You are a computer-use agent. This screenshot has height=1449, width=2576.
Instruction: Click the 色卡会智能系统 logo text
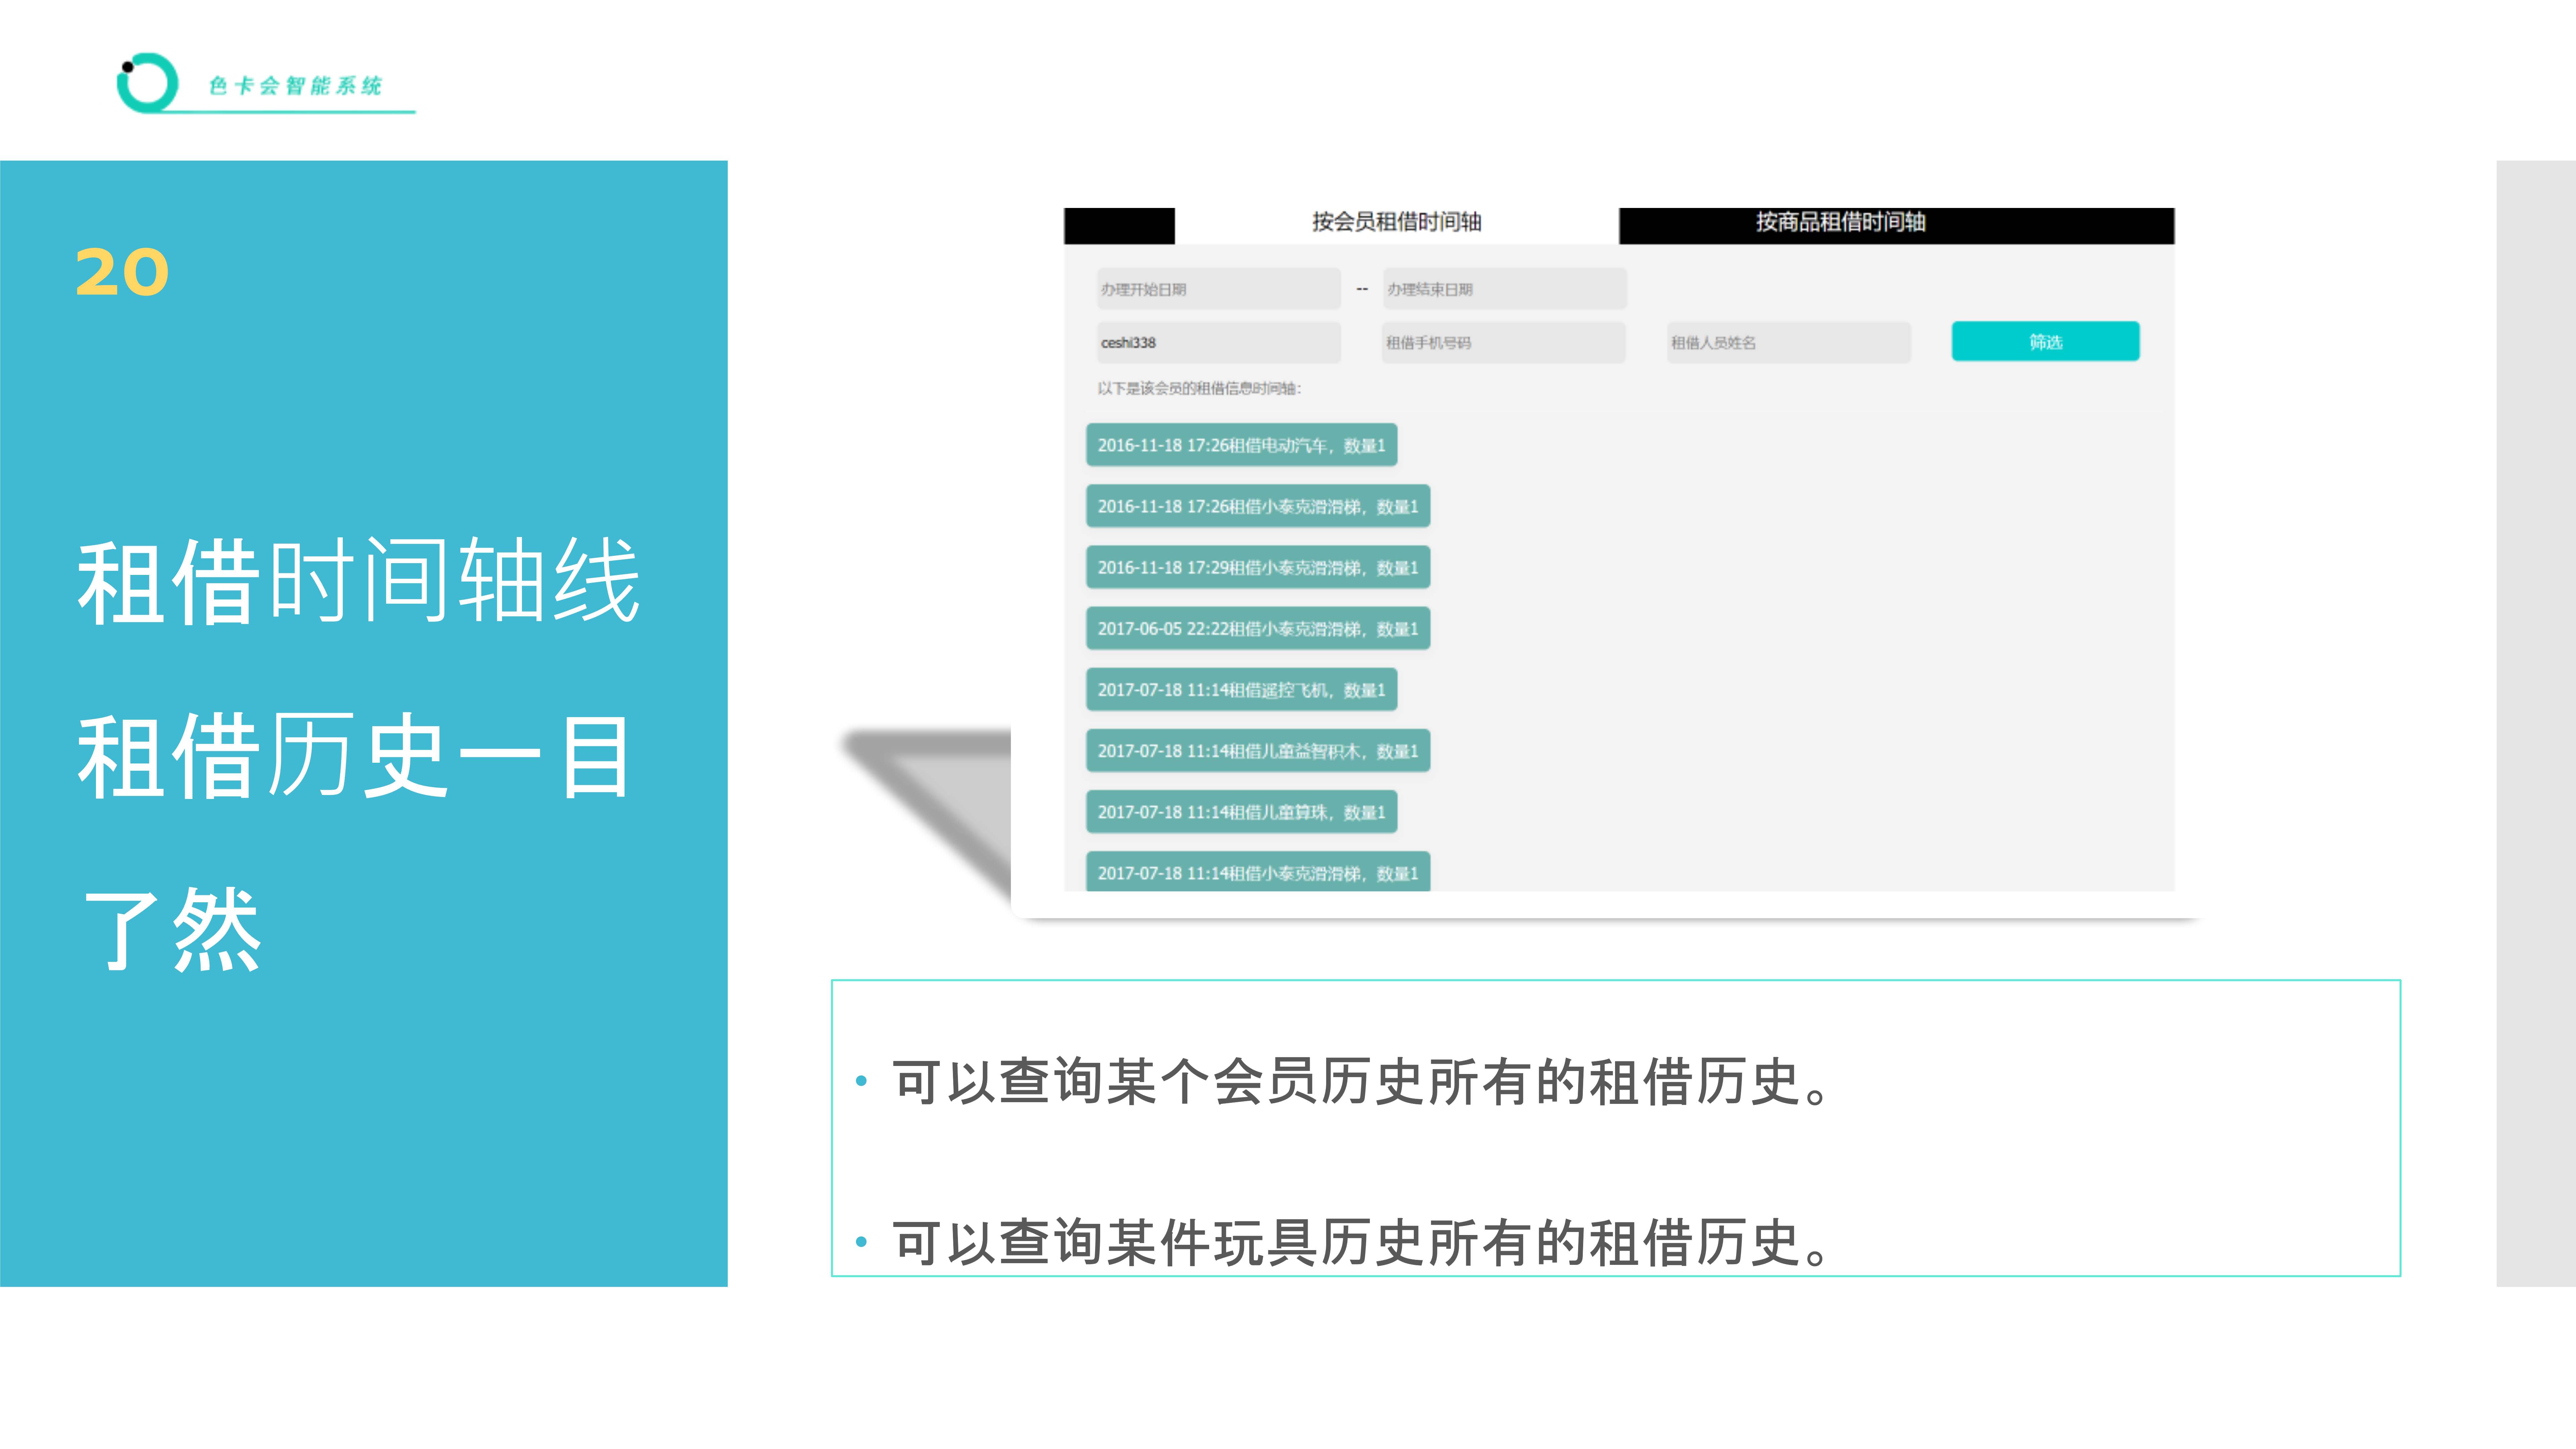point(295,86)
